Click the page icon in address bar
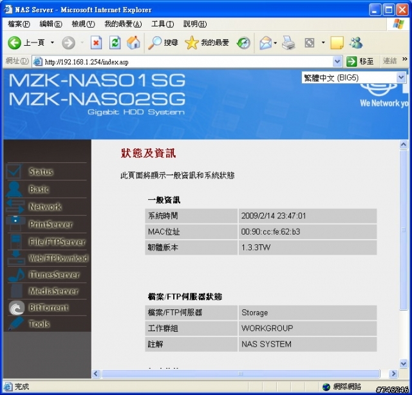Image resolution: width=412 pixels, height=395 pixels. click(x=37, y=62)
